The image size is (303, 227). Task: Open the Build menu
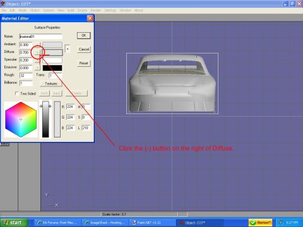click(71, 10)
